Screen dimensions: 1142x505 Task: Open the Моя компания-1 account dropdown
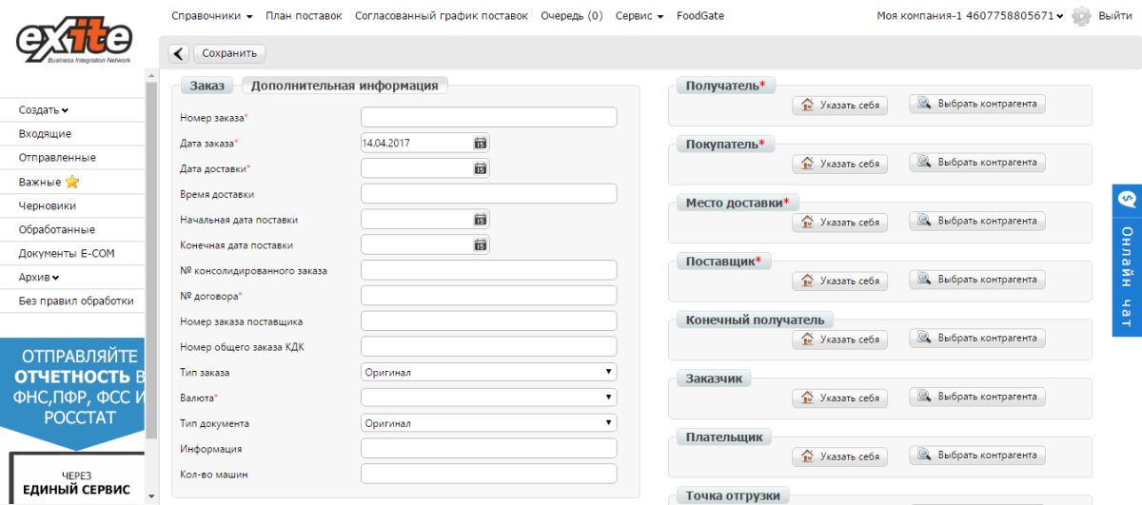[x=970, y=16]
